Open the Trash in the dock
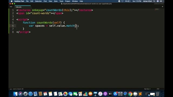 158,94
